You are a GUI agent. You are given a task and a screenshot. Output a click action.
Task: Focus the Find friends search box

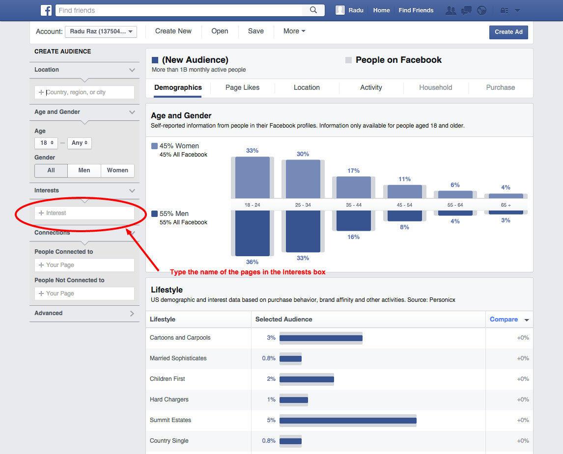(179, 10)
